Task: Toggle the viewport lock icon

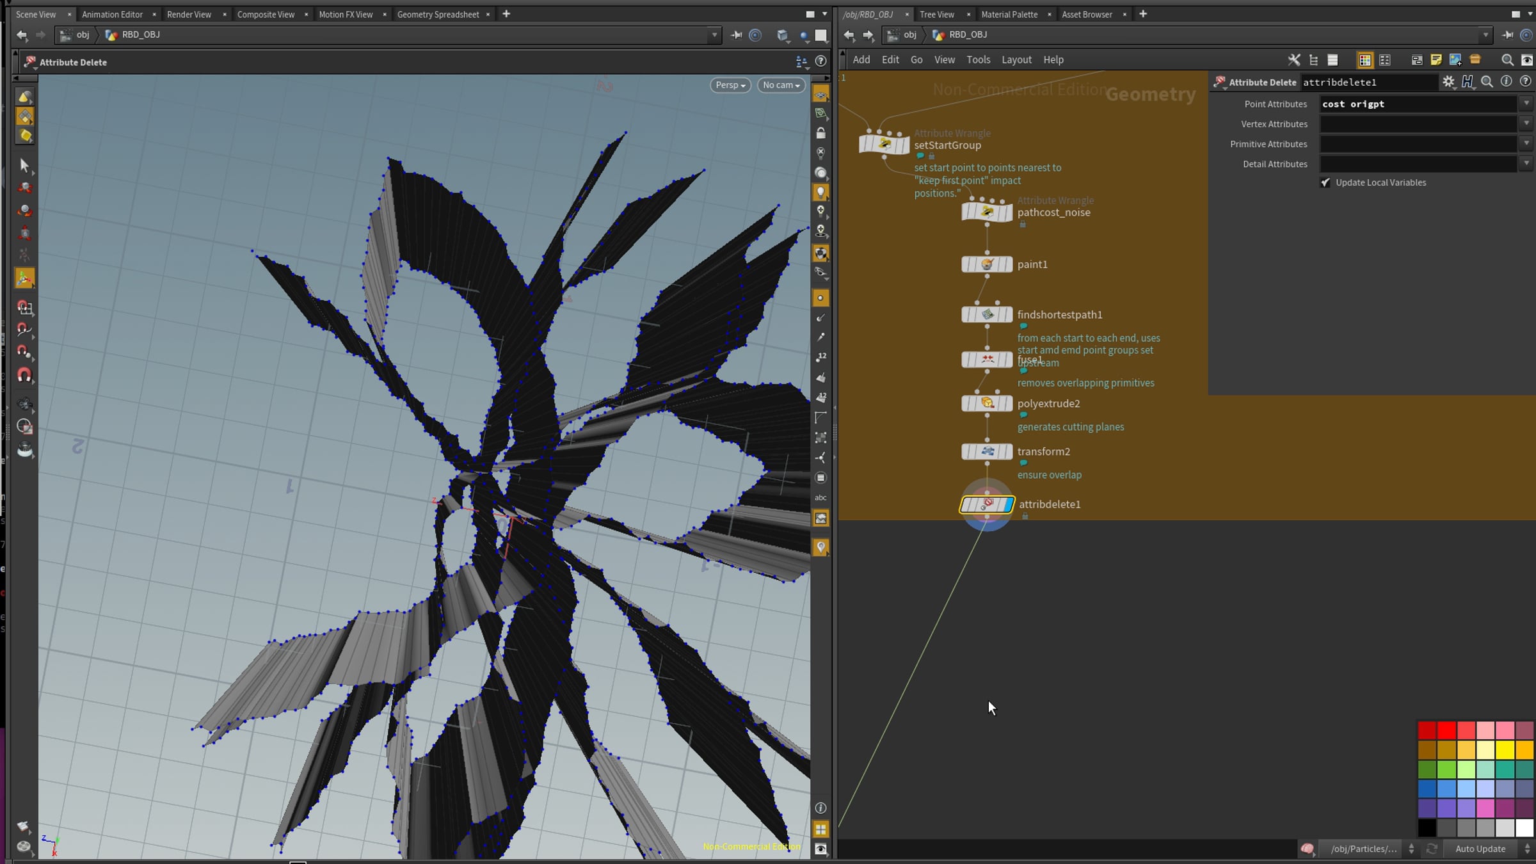Action: [x=820, y=133]
